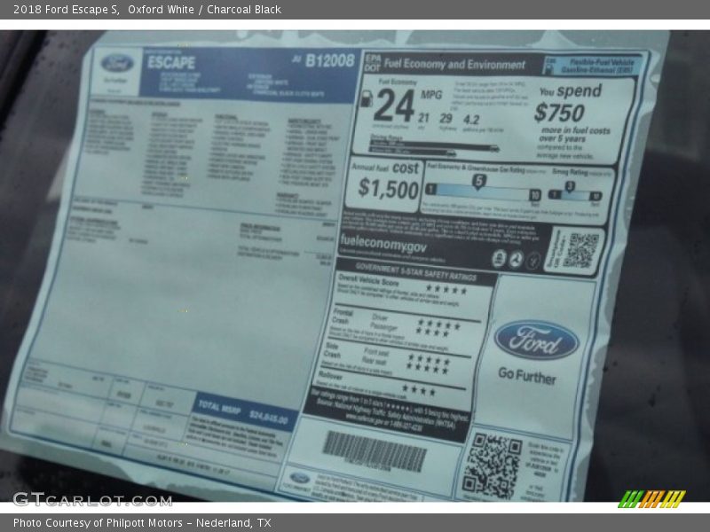The height and width of the screenshot is (532, 710).
Task: Click the Go Further slogan
Action: 527,375
